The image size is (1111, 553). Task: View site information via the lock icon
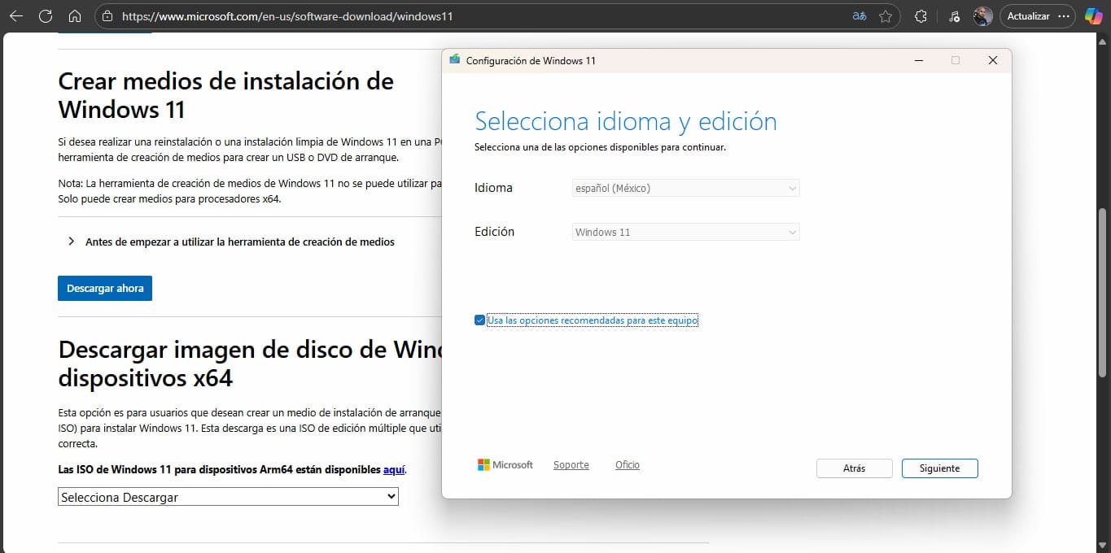tap(108, 16)
